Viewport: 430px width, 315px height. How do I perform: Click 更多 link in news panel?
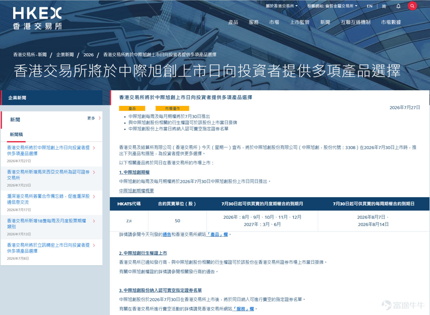click(91, 118)
